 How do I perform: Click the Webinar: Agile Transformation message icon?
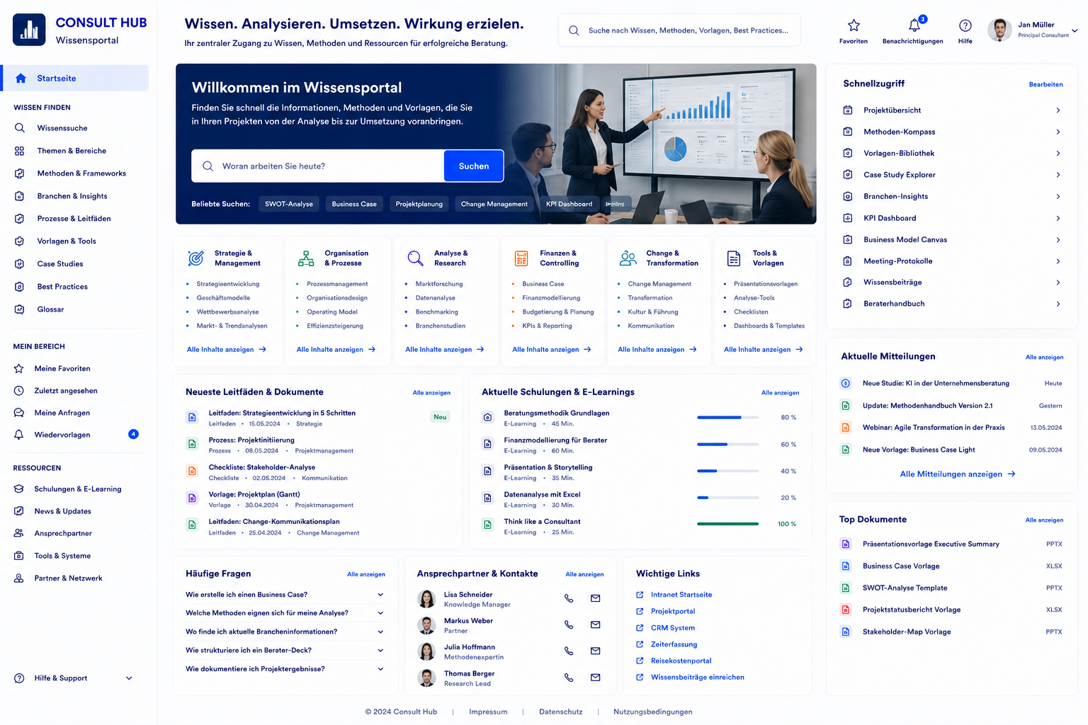(x=845, y=428)
